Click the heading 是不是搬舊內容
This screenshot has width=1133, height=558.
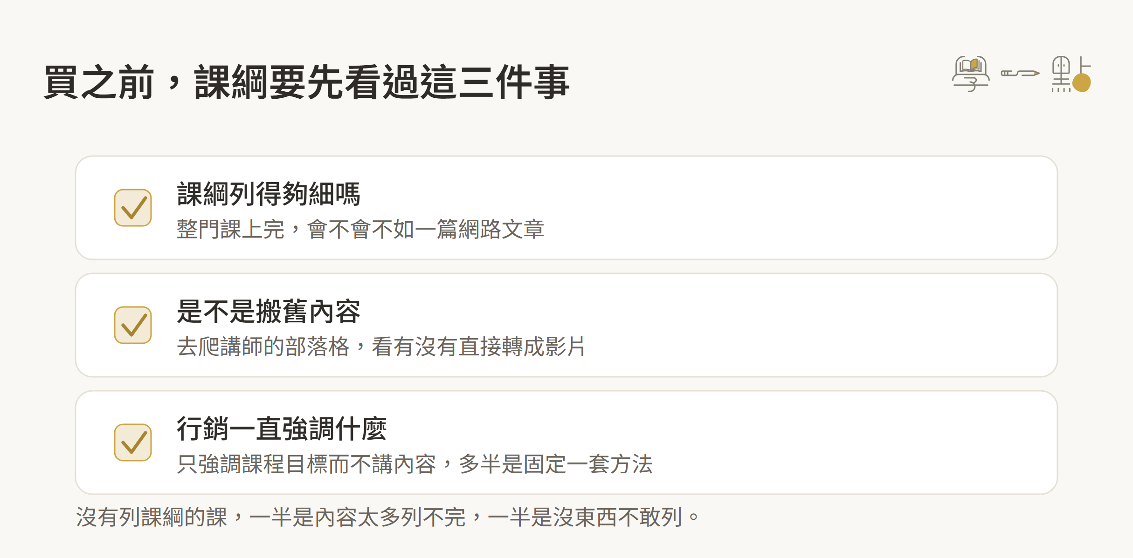tap(269, 311)
